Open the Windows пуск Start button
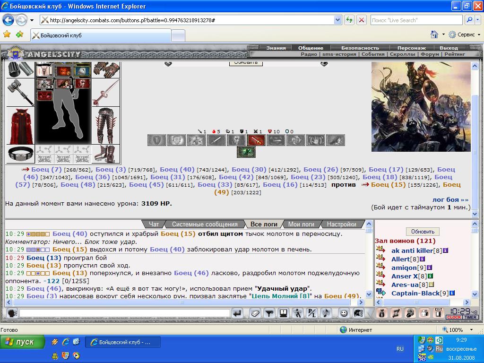Screen dimensions: 484x363 coord(22,342)
